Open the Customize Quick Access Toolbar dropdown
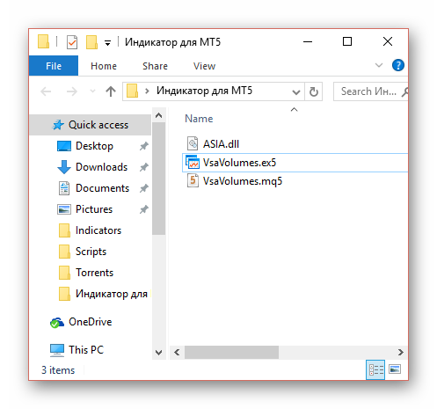The image size is (437, 409). pos(107,43)
